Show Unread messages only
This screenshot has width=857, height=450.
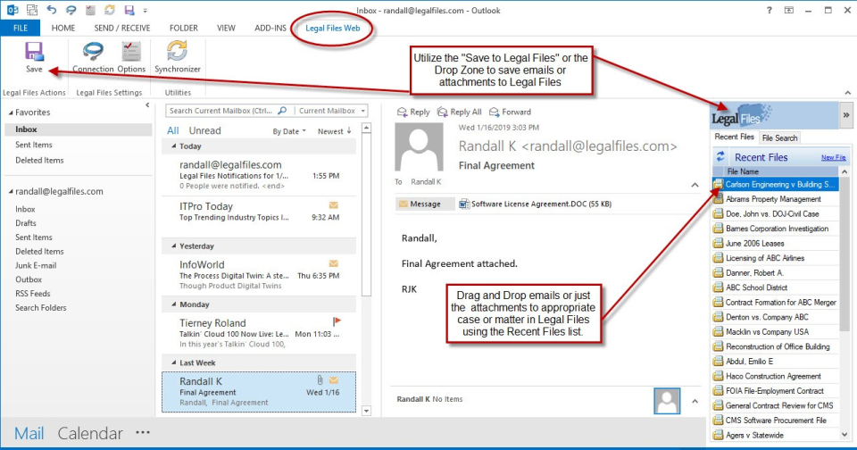tap(205, 130)
